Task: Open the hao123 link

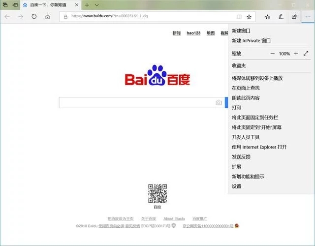Action: coord(193,33)
